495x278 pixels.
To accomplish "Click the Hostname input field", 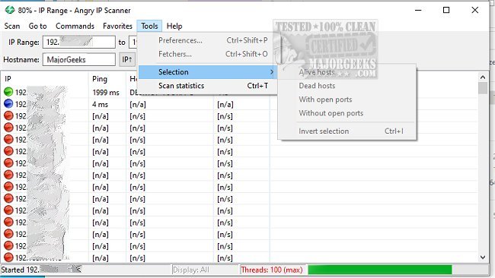I will point(79,59).
